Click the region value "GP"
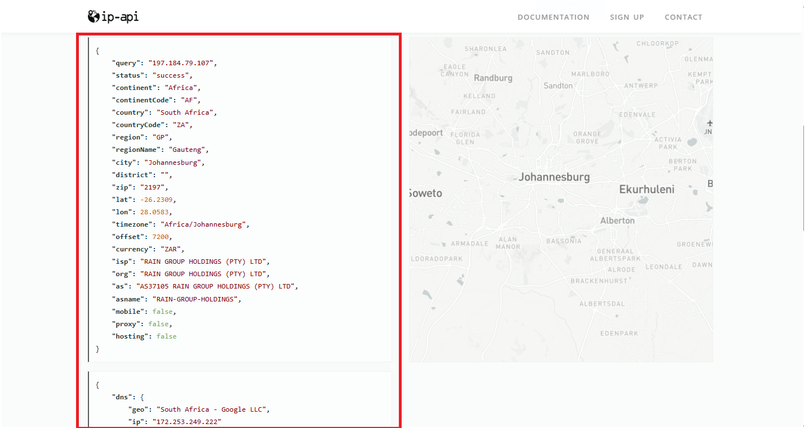The image size is (805, 428). pyautogui.click(x=161, y=137)
